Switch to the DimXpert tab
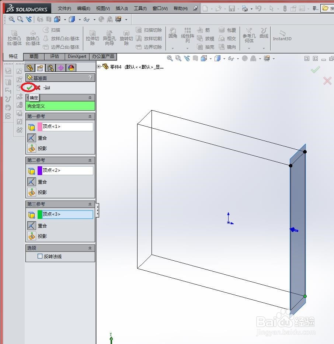 coord(77,56)
